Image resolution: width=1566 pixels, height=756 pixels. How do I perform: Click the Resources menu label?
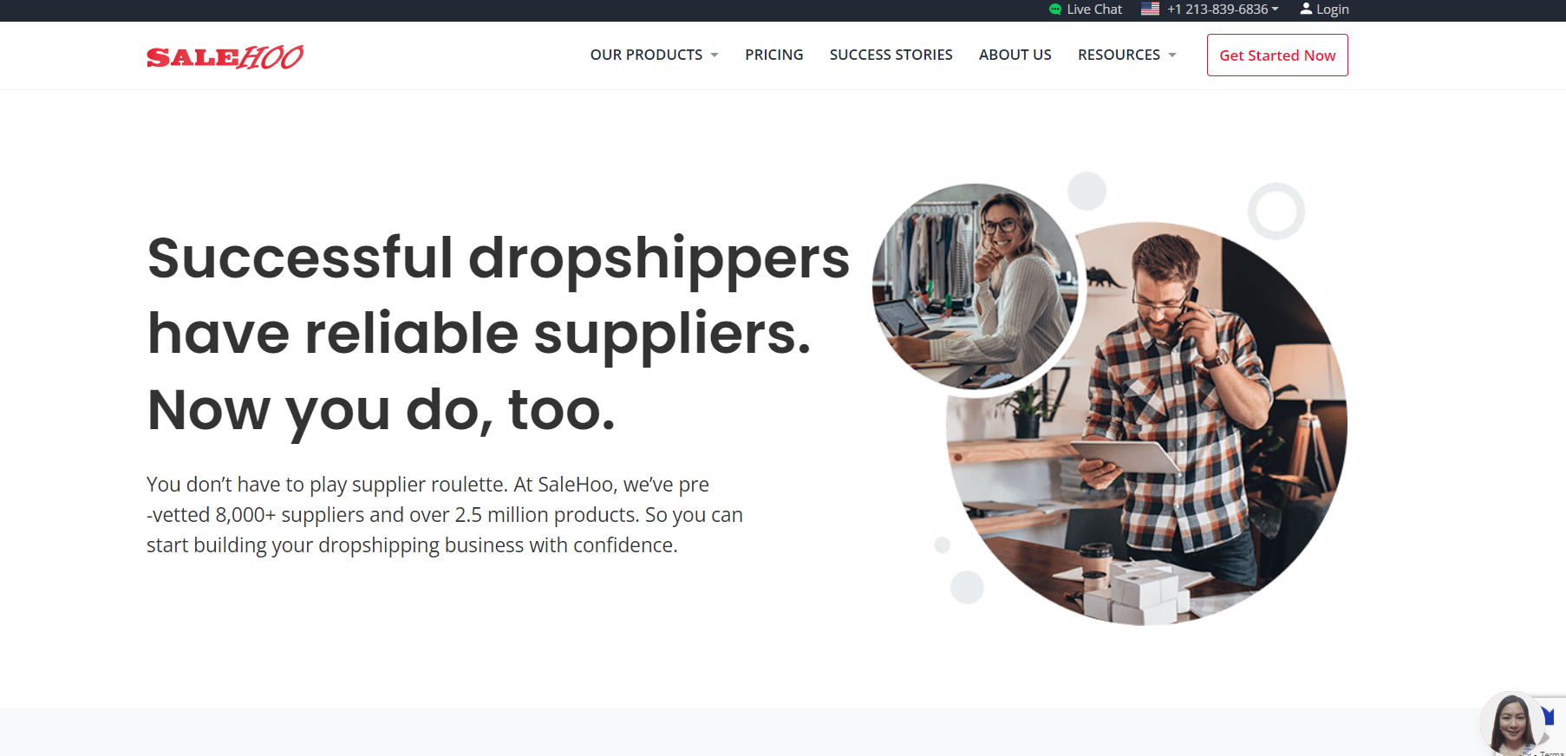tap(1119, 55)
